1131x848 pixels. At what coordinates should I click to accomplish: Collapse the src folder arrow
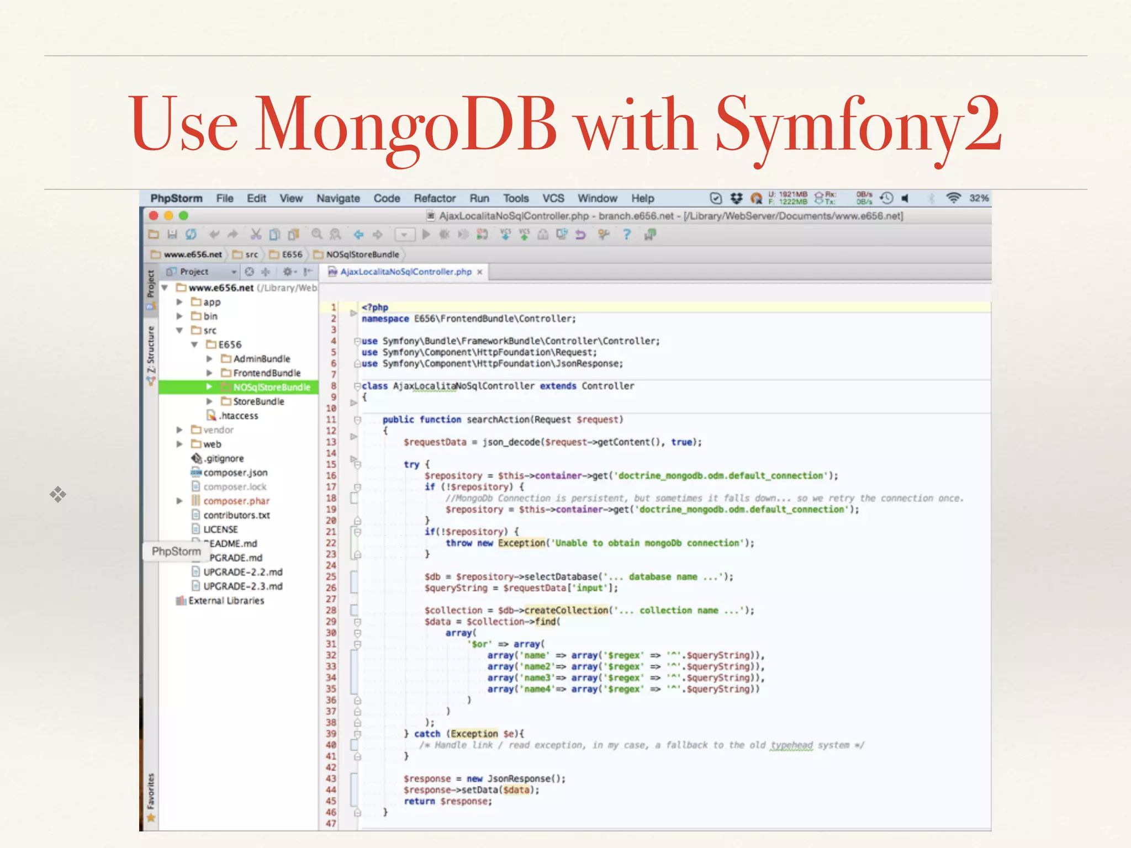tap(179, 330)
